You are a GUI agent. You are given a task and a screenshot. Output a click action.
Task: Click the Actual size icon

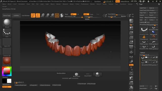pyautogui.click(x=131, y=37)
